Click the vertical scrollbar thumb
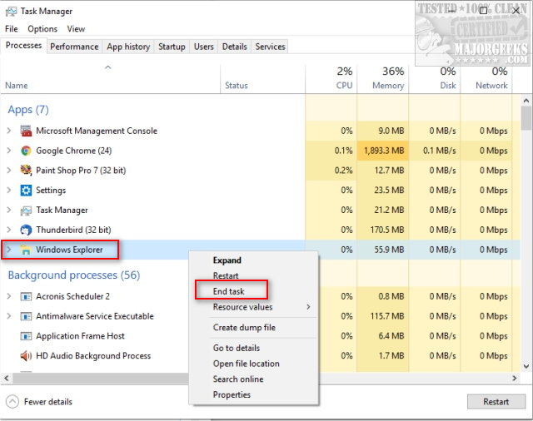 click(x=526, y=118)
